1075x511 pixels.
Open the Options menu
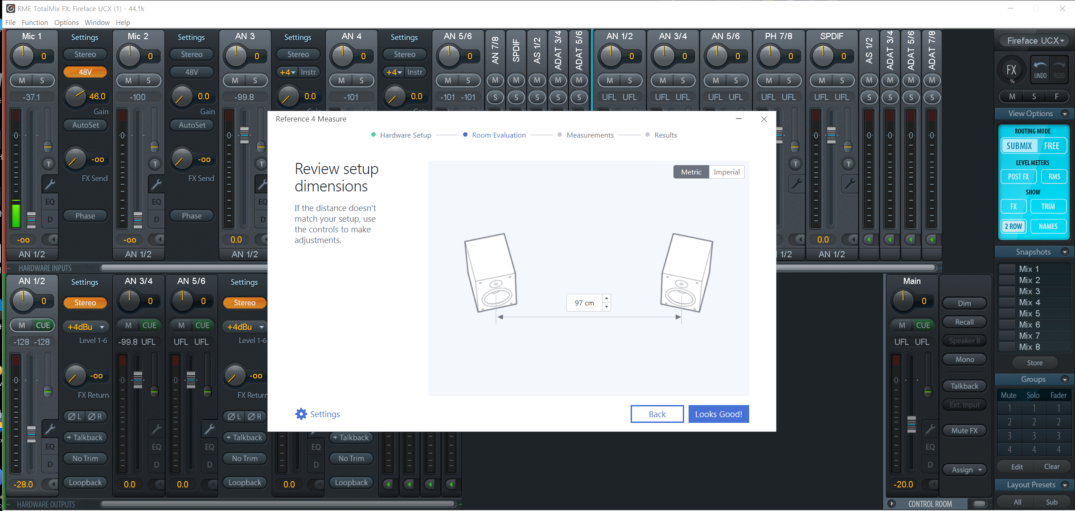[x=66, y=22]
